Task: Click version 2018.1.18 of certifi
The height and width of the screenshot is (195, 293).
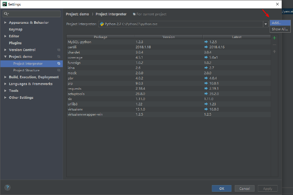Action: pos(143,47)
